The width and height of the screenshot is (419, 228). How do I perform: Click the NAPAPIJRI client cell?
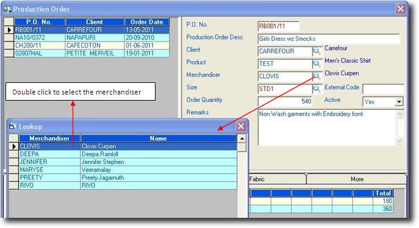click(95, 38)
